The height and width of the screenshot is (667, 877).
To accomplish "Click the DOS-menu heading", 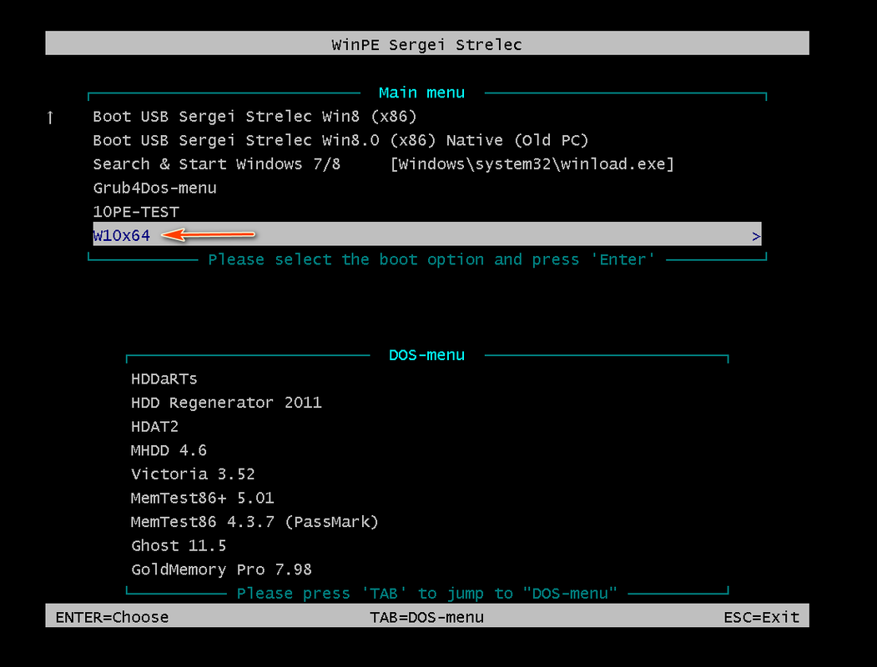I will pos(426,355).
